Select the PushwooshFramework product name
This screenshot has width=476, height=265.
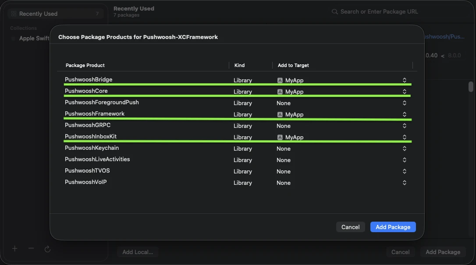[x=94, y=114]
